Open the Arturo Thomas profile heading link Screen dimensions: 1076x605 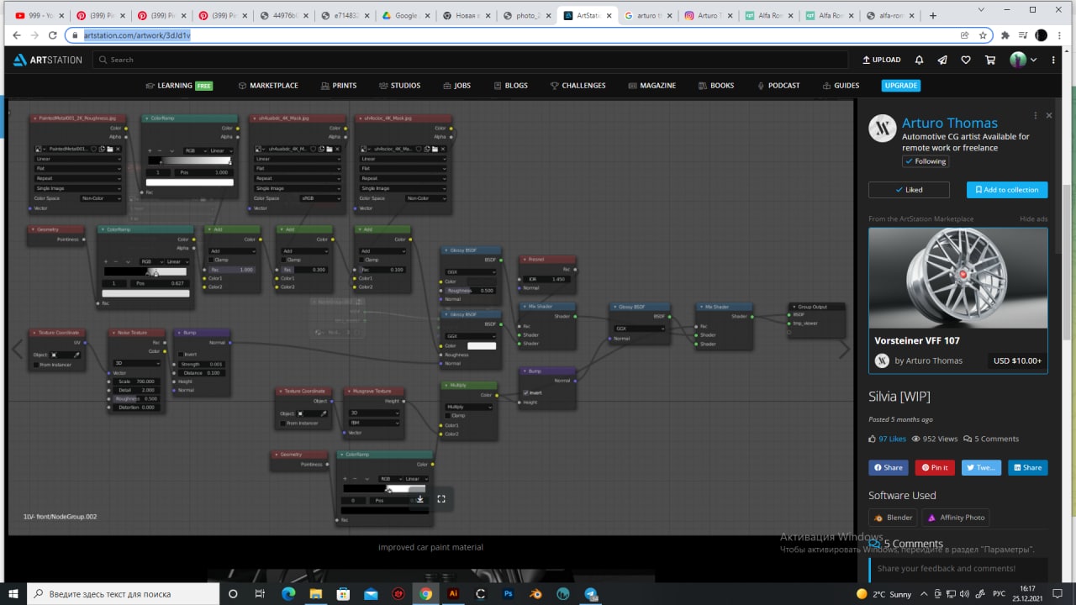[x=950, y=123]
